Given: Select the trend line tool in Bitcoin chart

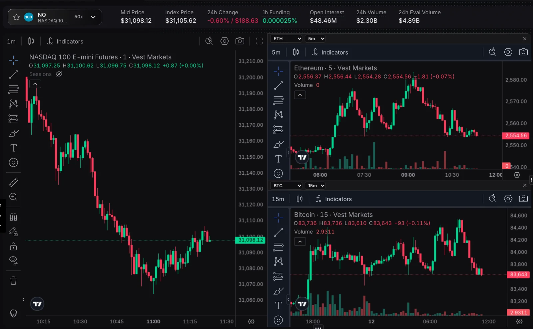Looking at the screenshot, I should coord(278,232).
